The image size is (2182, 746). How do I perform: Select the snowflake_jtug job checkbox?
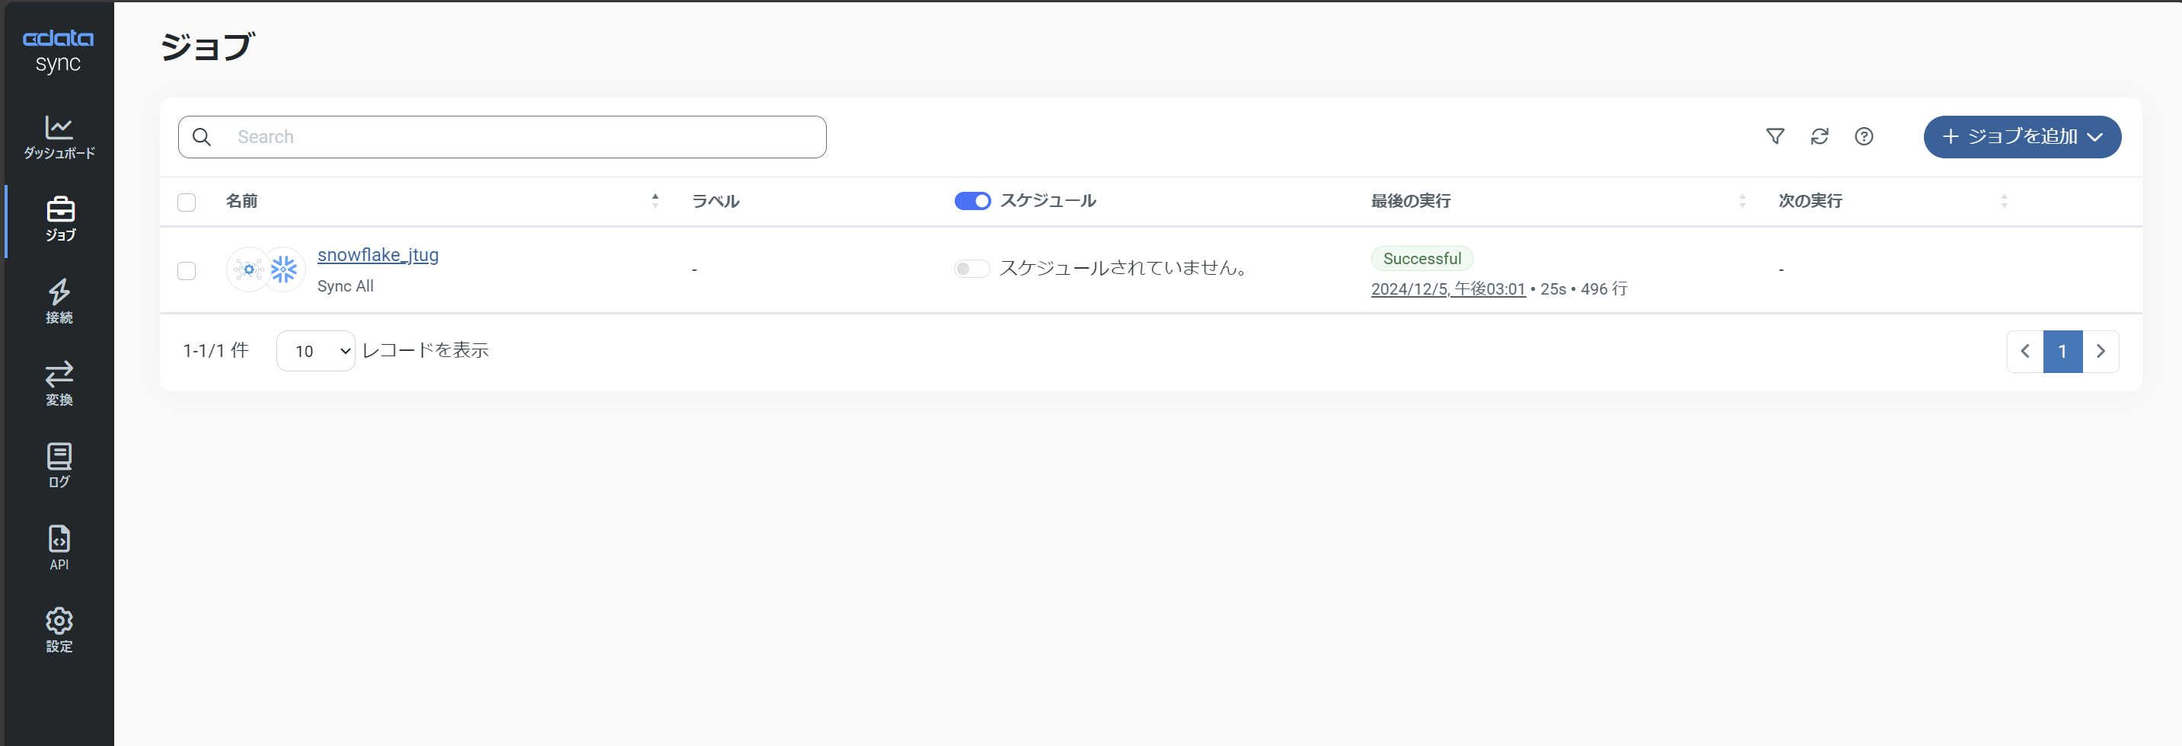(x=187, y=271)
